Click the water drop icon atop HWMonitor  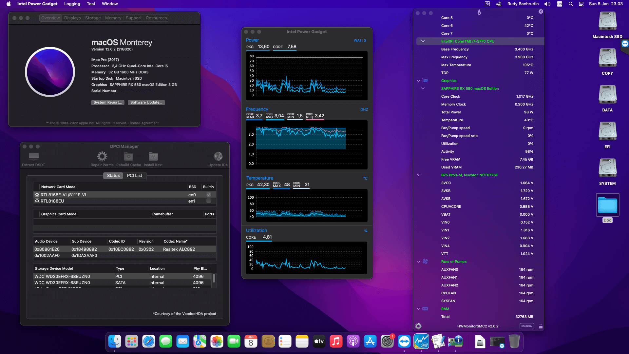click(x=479, y=12)
